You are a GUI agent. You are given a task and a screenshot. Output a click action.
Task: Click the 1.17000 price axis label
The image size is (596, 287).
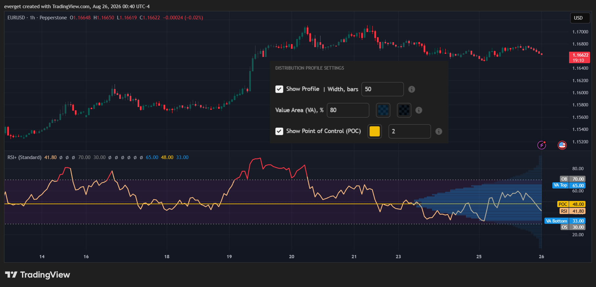click(580, 32)
